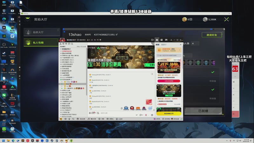Image resolution: width=254 pixels, height=143 pixels.
Task: Open File Explorer from the taskbar
Action: [x=8, y=140]
